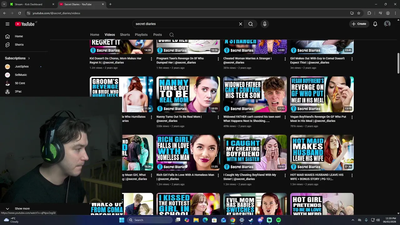Open the Windows Start menu
The width and height of the screenshot is (400, 225).
pyautogui.click(x=122, y=220)
